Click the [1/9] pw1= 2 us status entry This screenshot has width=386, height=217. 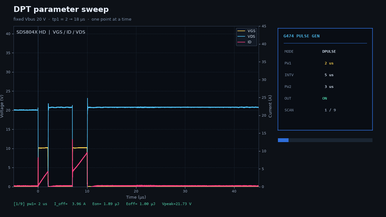30,204
